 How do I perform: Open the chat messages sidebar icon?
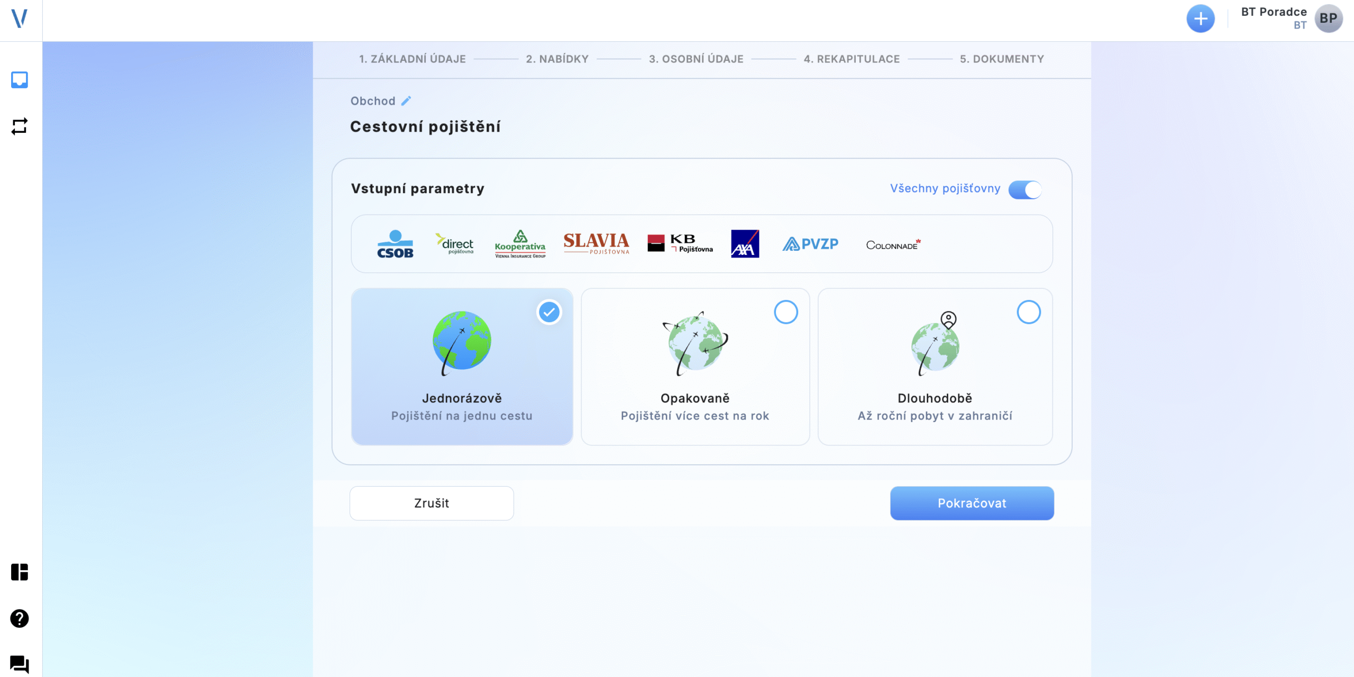20,664
